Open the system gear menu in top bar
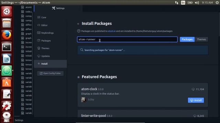The image size is (220, 123). [217, 3]
